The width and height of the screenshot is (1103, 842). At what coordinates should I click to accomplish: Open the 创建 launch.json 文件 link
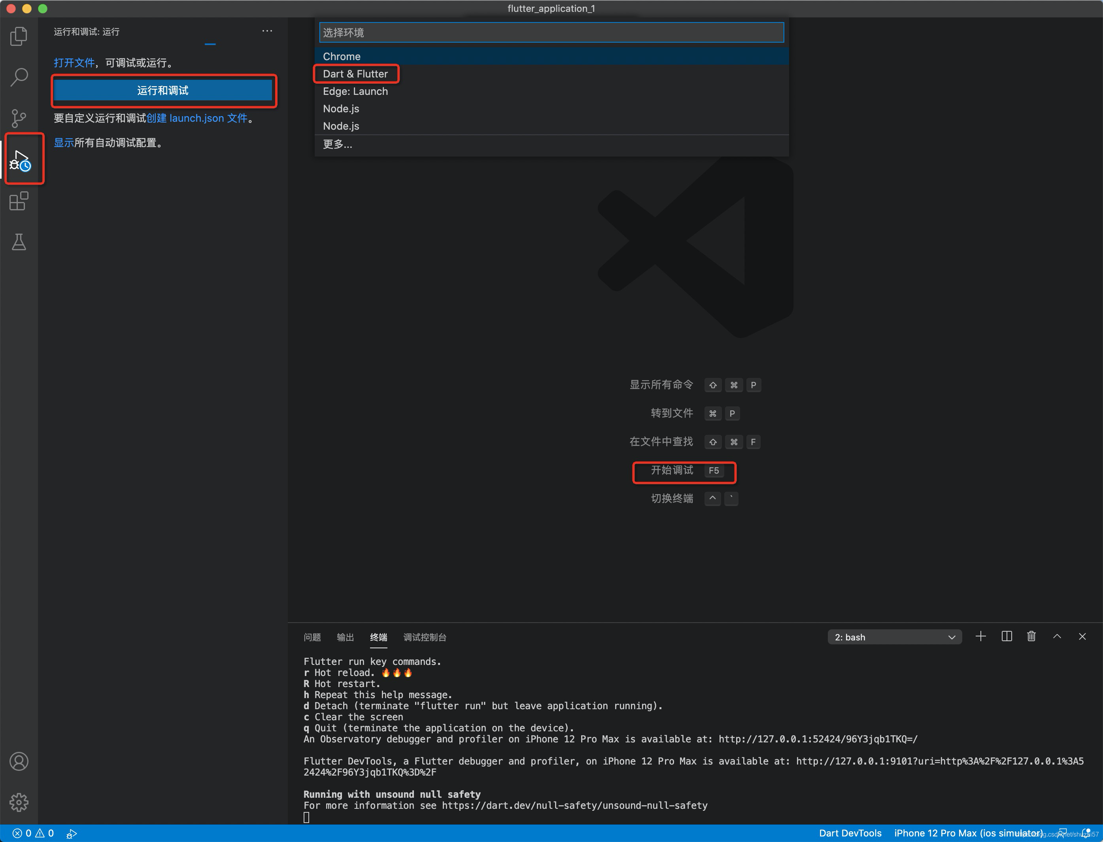(x=197, y=118)
